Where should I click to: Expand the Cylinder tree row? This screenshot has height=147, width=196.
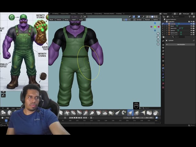coord(167,24)
